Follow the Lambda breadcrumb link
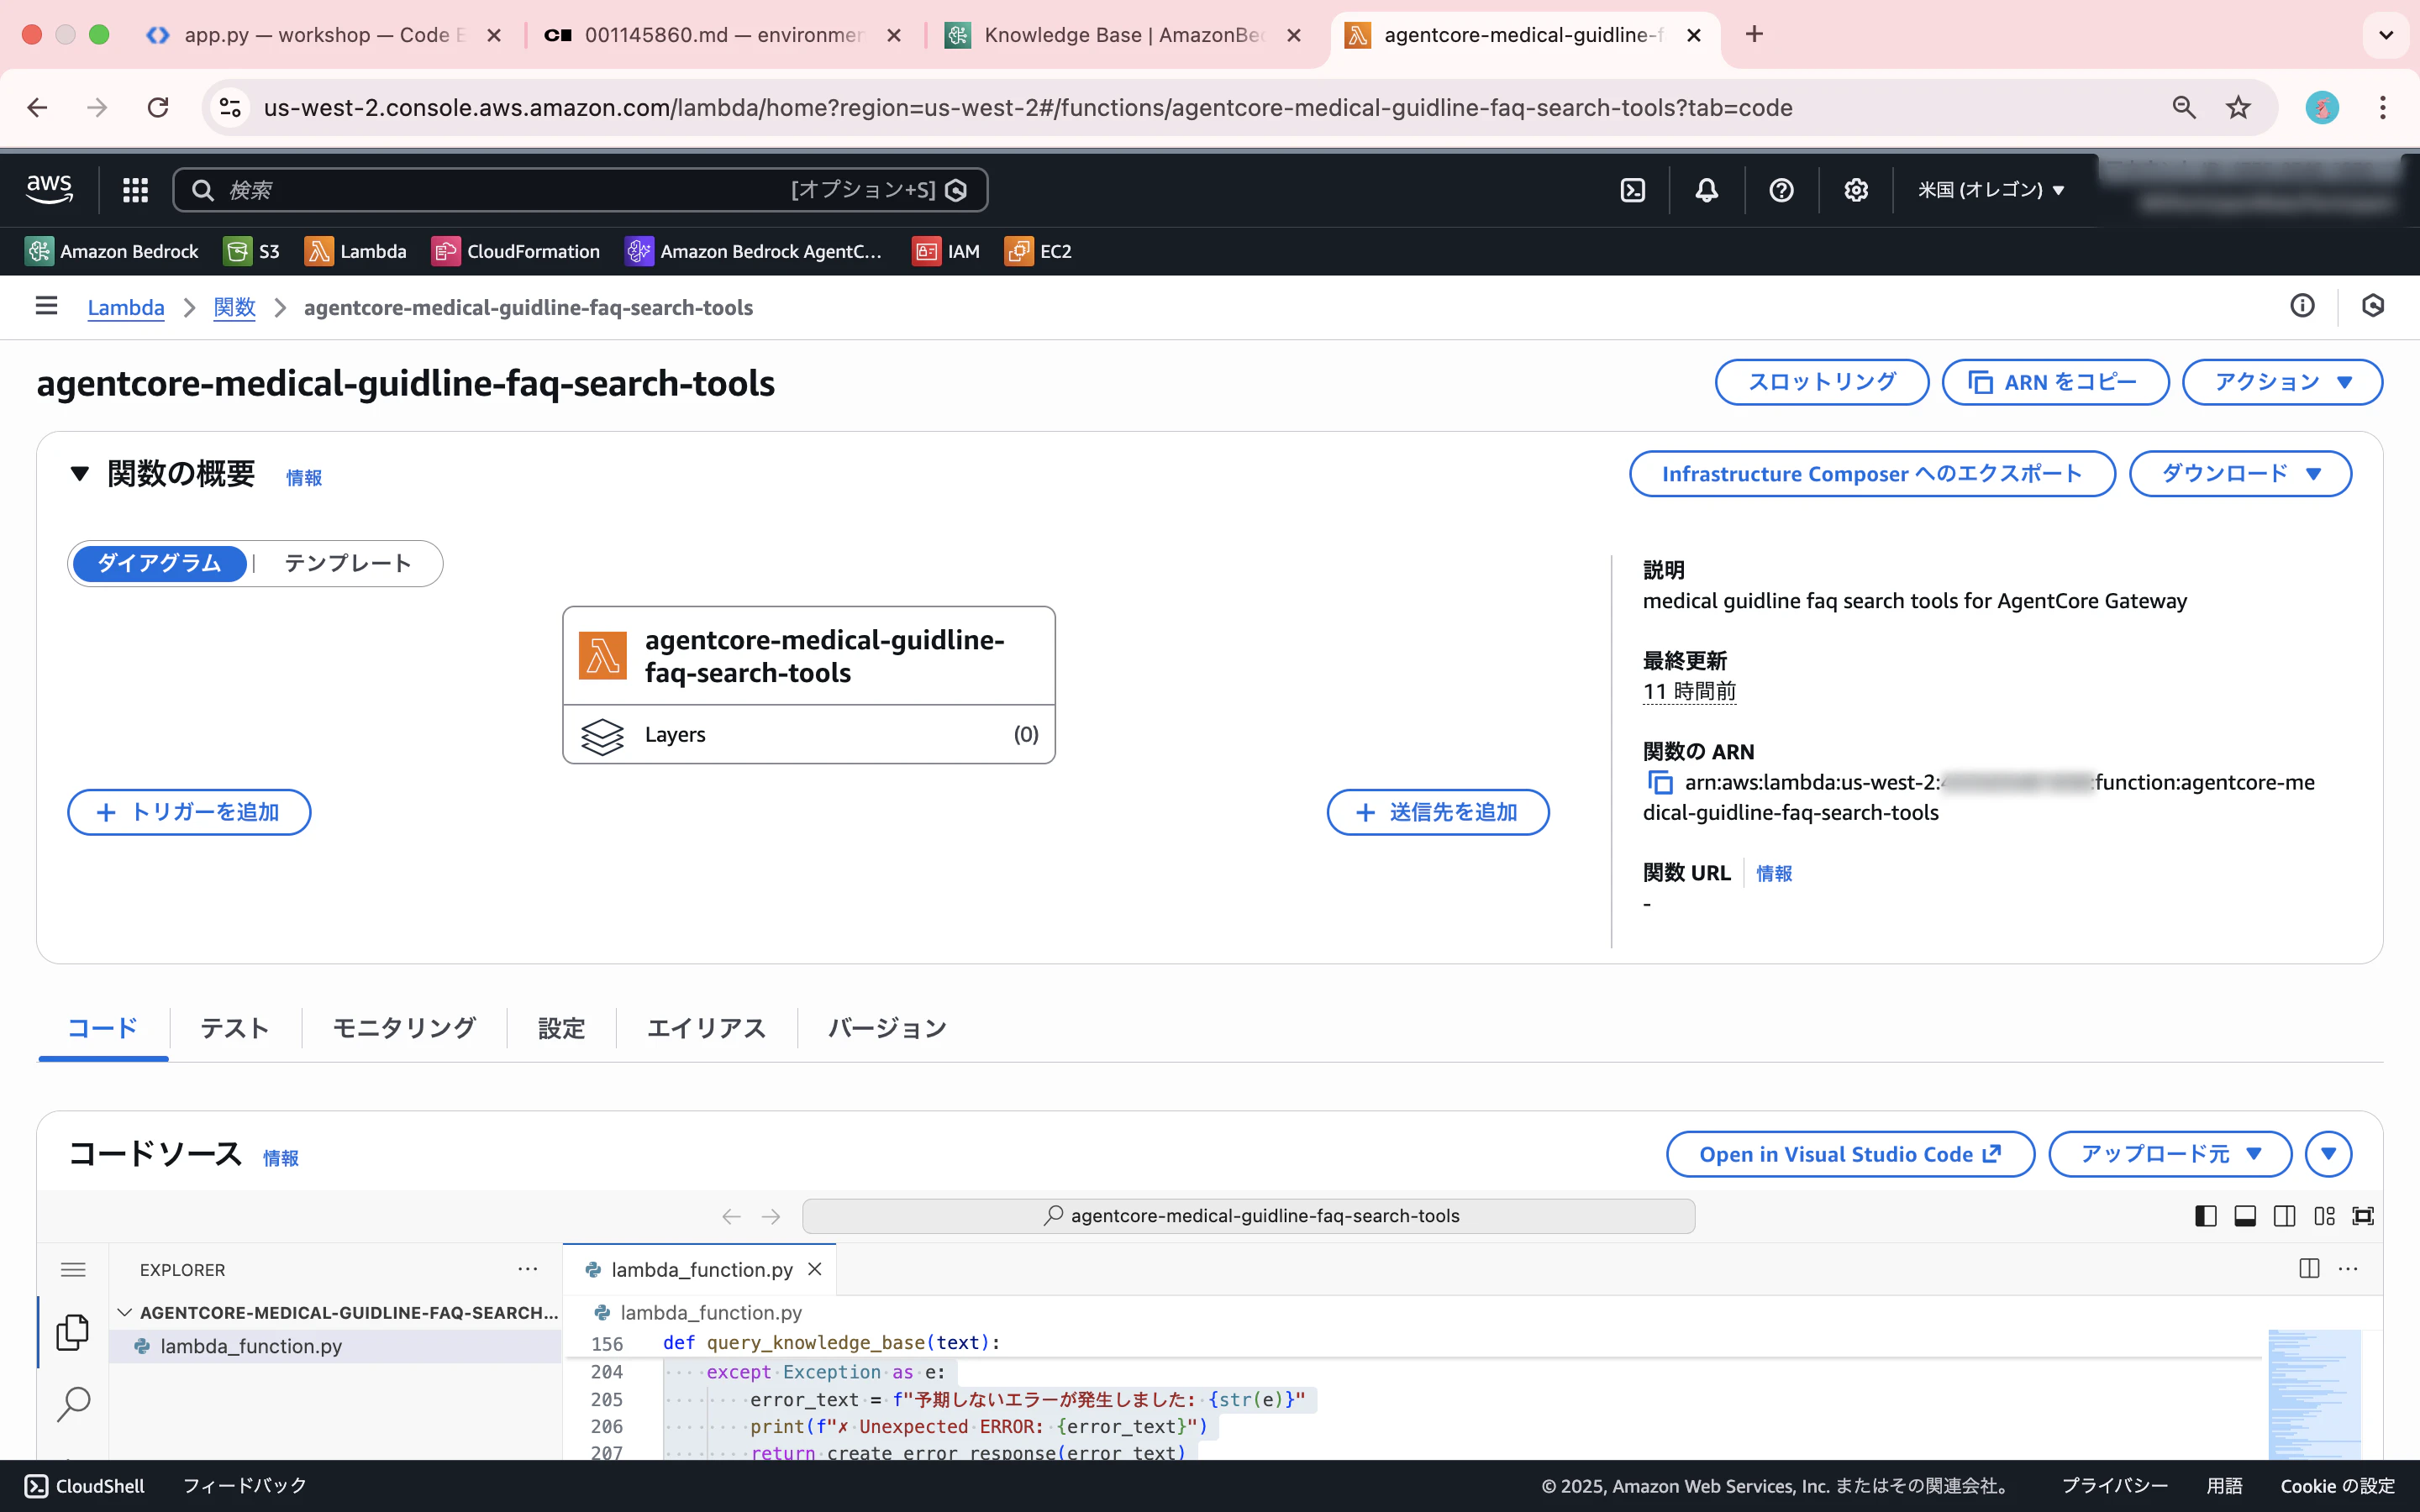This screenshot has width=2420, height=1512. [126, 307]
